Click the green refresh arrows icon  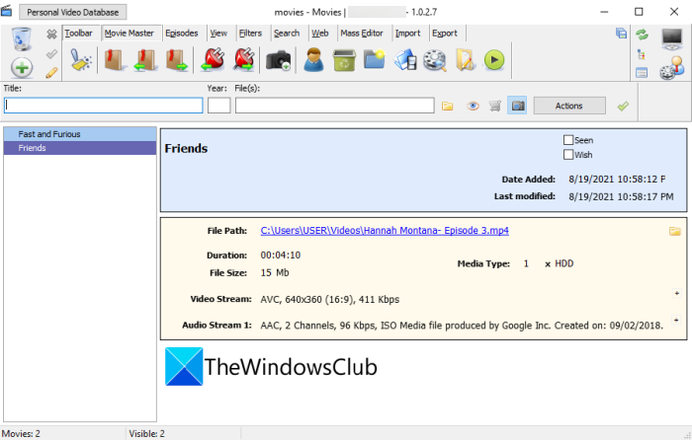[x=642, y=35]
